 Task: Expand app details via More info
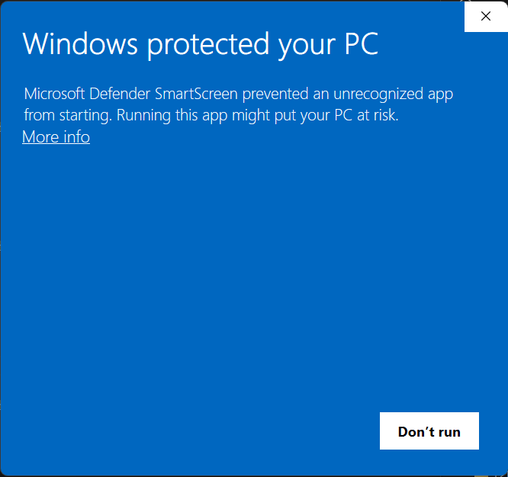pyautogui.click(x=56, y=137)
